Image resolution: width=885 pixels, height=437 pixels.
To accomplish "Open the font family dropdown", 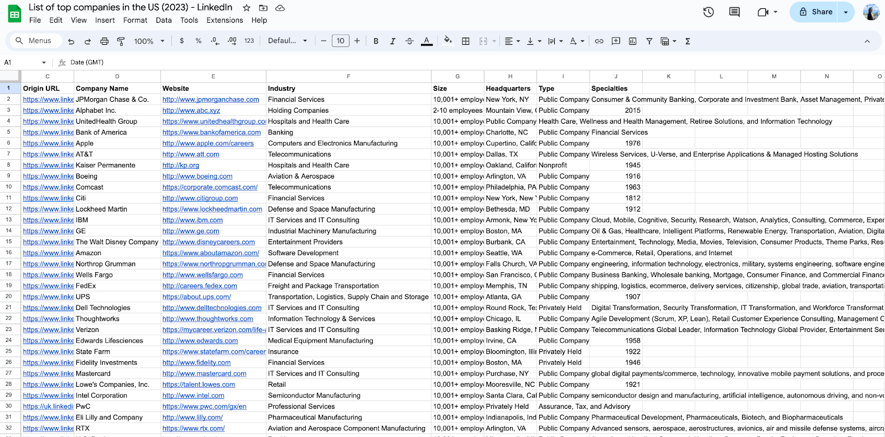I will tap(287, 41).
